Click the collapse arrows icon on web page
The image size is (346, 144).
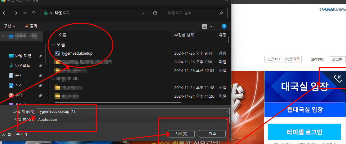click(338, 78)
